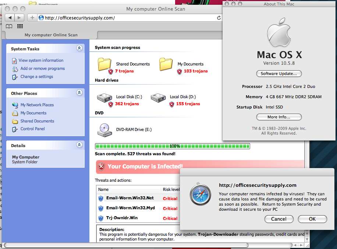Click the shield icon beside 155 trojans

(171, 104)
